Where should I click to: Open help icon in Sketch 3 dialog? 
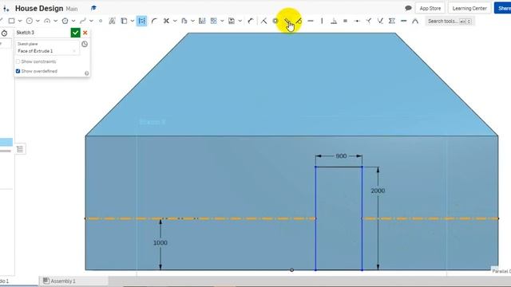[87, 73]
